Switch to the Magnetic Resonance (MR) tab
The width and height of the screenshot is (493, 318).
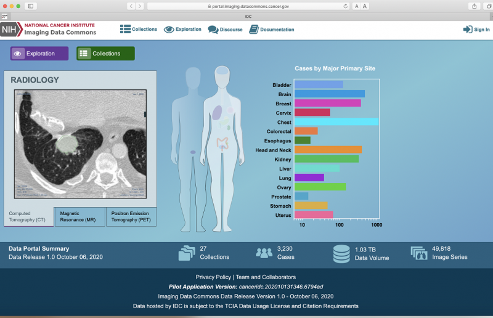click(80, 217)
